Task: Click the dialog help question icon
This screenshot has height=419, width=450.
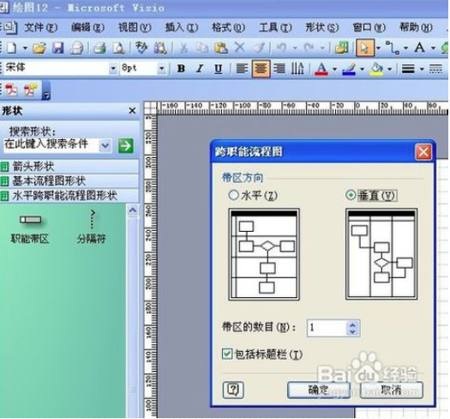Action: tap(233, 390)
